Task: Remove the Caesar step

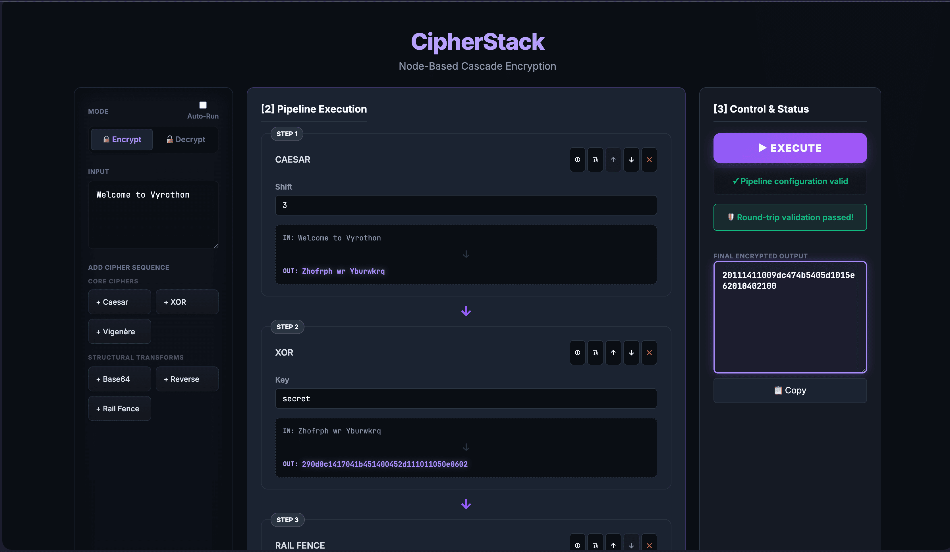Action: (x=649, y=160)
